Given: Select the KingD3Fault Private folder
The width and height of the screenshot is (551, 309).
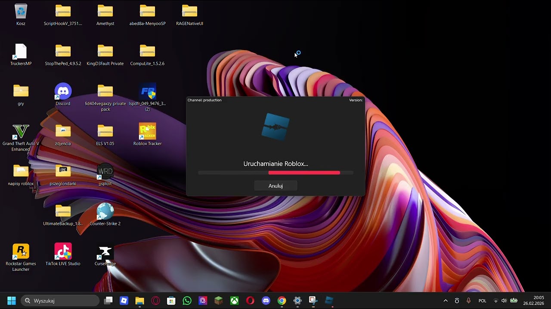Looking at the screenshot, I should [x=105, y=55].
